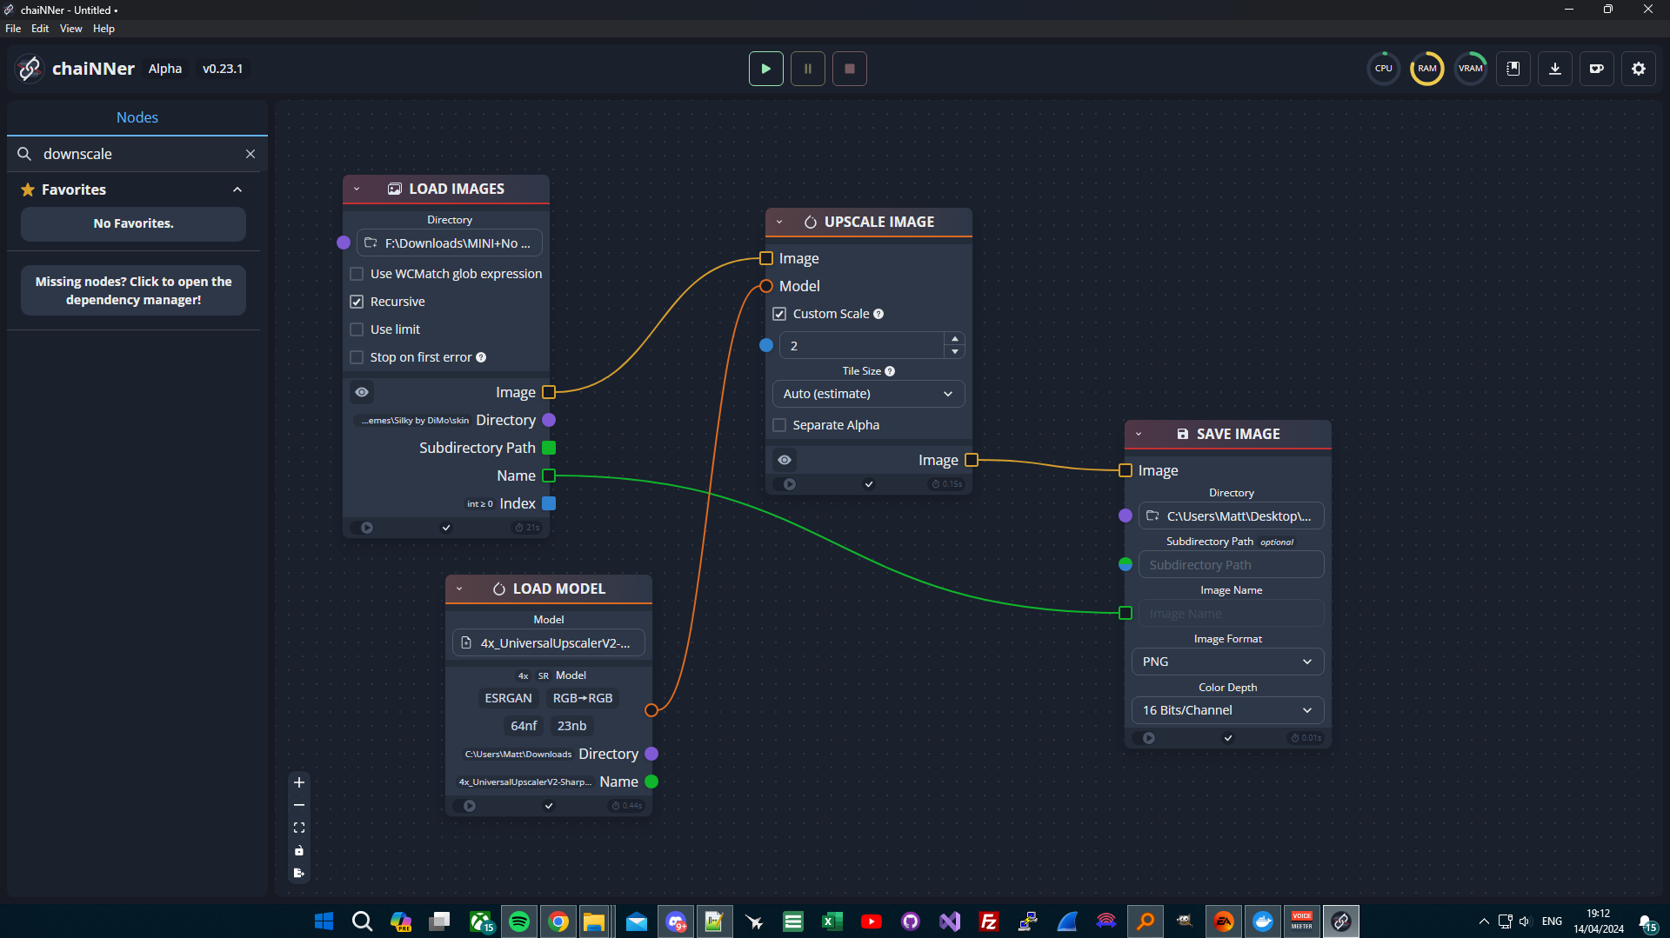1670x938 pixels.
Task: Decrement the custom scale value
Action: pyautogui.click(x=955, y=351)
